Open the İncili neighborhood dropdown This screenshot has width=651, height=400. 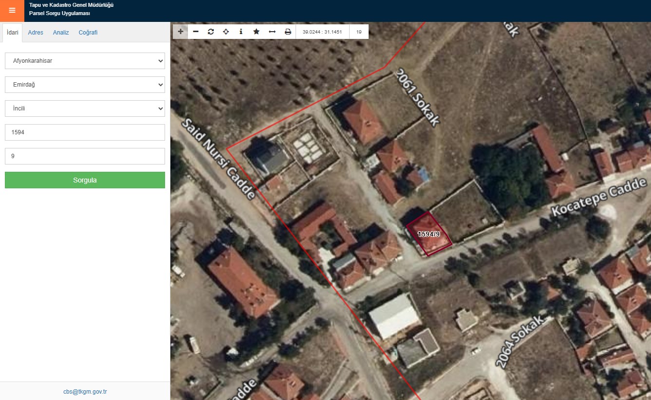(85, 109)
